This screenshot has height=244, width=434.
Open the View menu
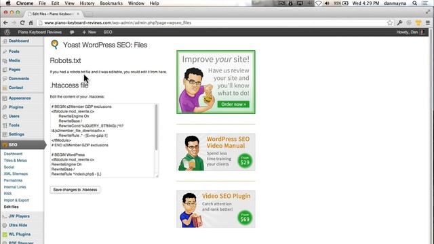click(69, 3)
